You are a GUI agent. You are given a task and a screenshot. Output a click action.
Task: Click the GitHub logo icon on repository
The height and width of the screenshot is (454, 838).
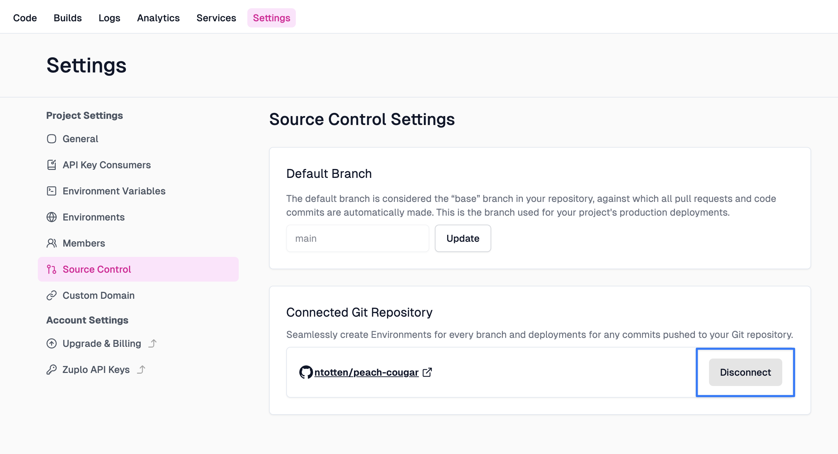pyautogui.click(x=306, y=372)
